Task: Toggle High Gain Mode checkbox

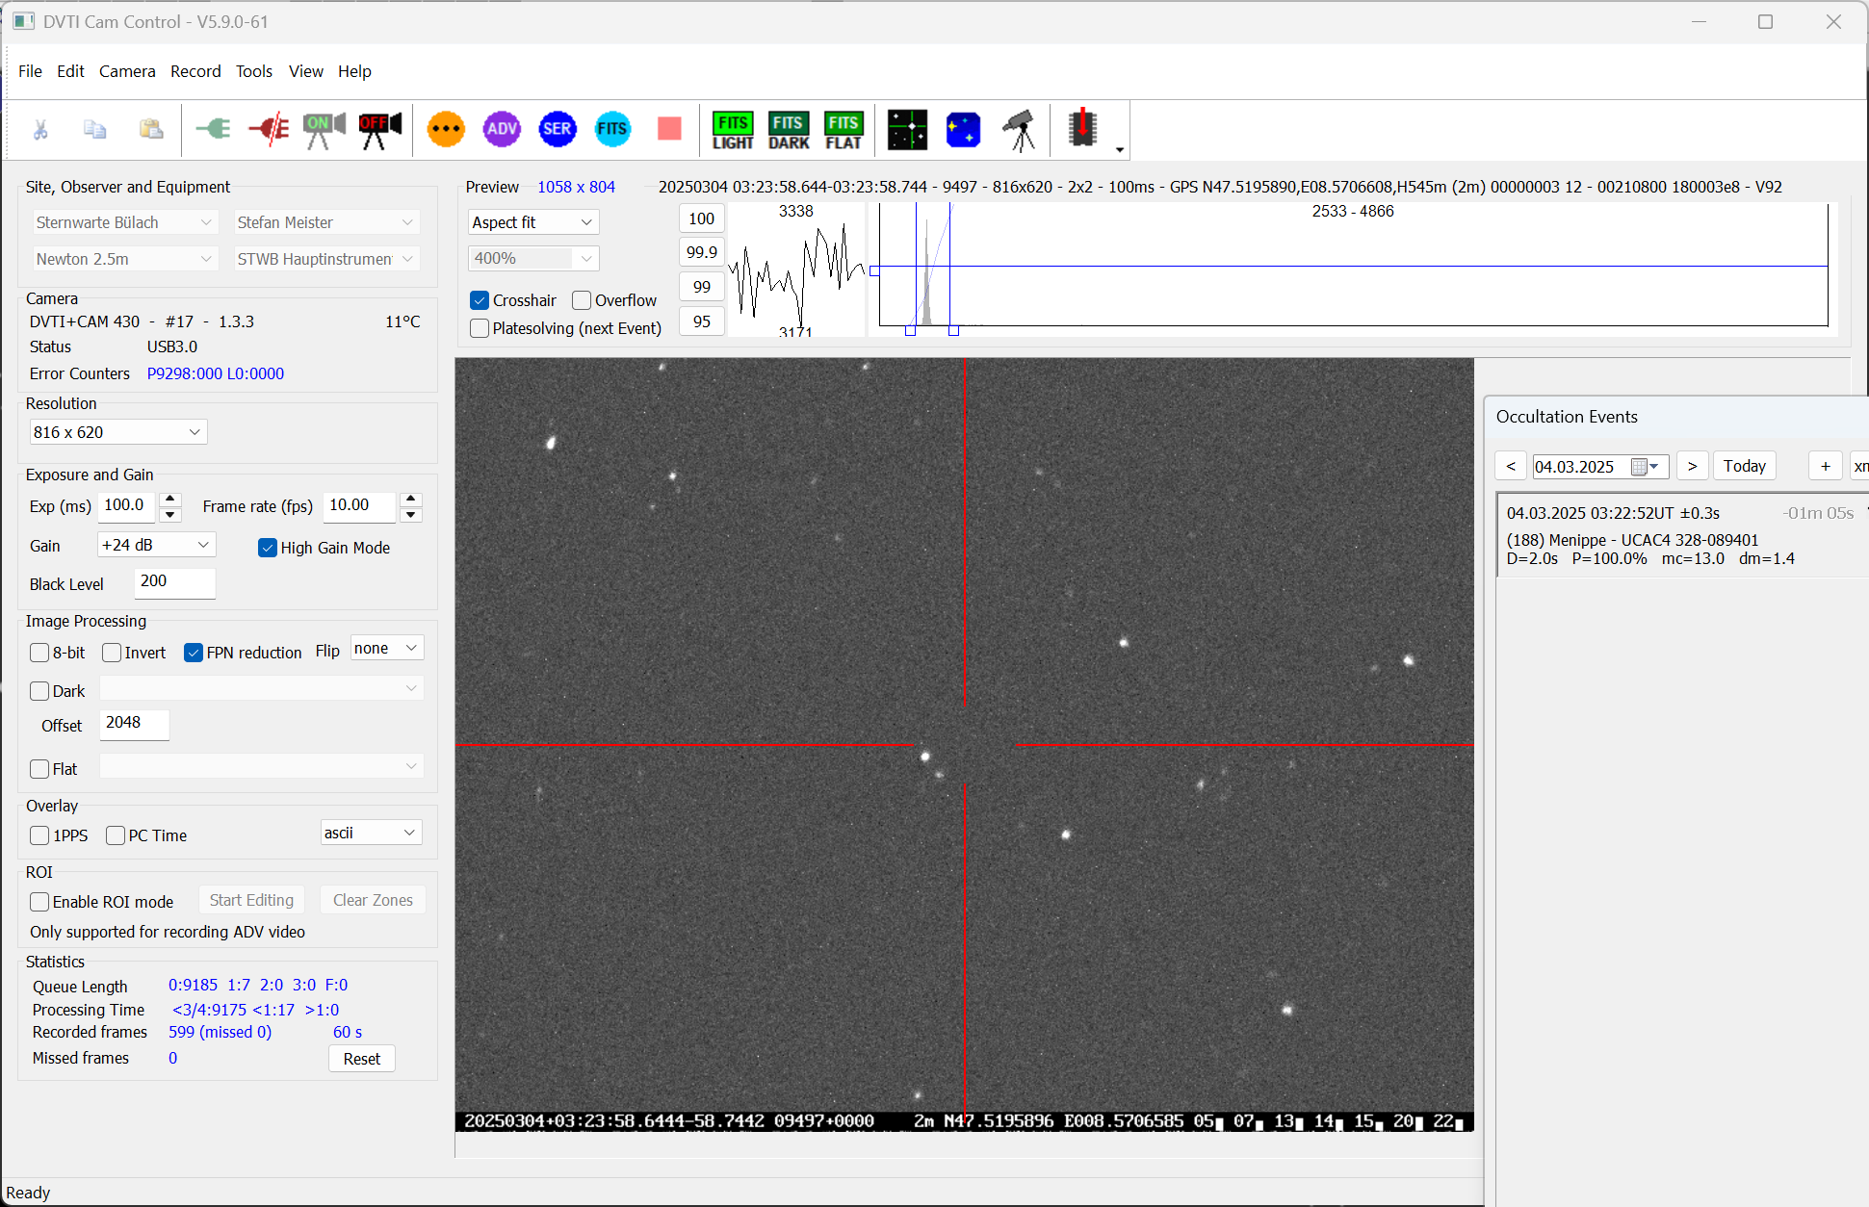Action: coord(268,548)
